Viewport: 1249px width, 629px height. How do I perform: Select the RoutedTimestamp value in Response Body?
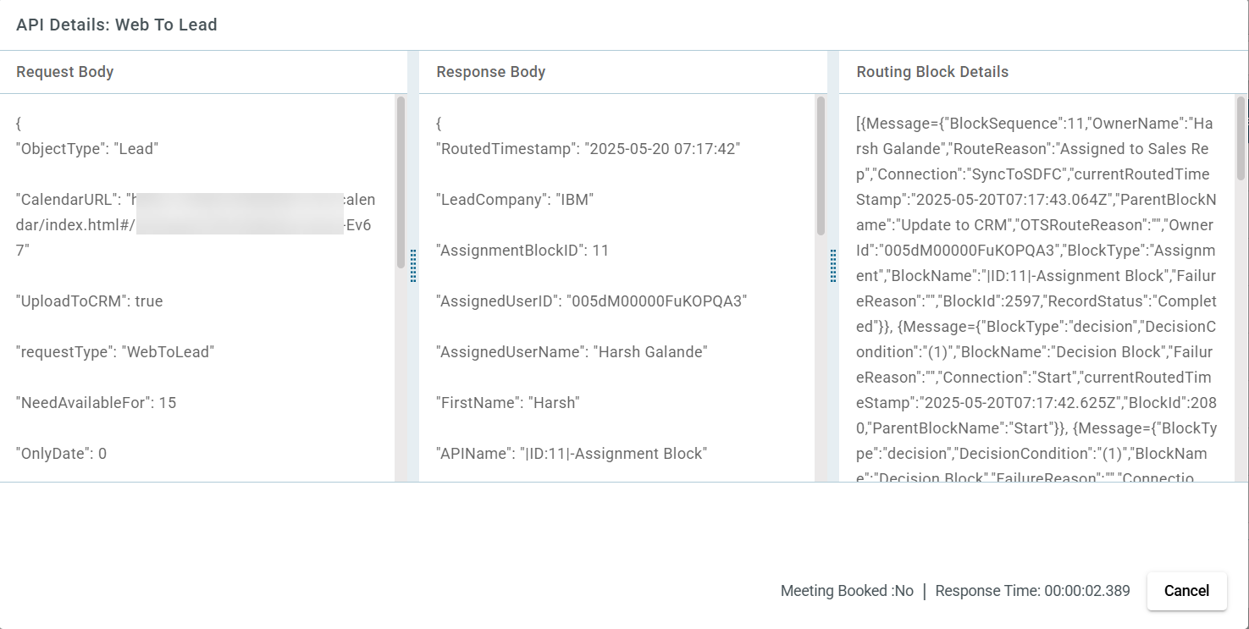588,148
